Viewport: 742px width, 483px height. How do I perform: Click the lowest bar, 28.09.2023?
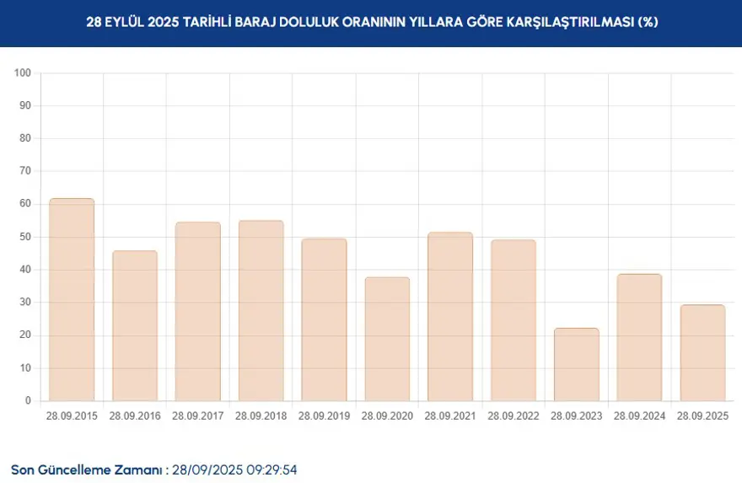577,364
